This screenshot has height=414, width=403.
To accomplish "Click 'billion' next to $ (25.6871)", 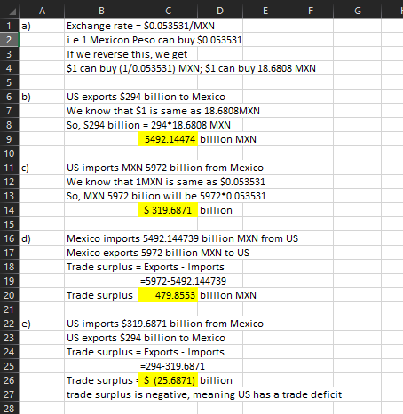I will 216,380.
